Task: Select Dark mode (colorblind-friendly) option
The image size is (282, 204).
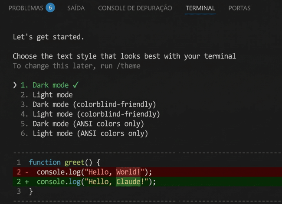Action: click(89, 104)
